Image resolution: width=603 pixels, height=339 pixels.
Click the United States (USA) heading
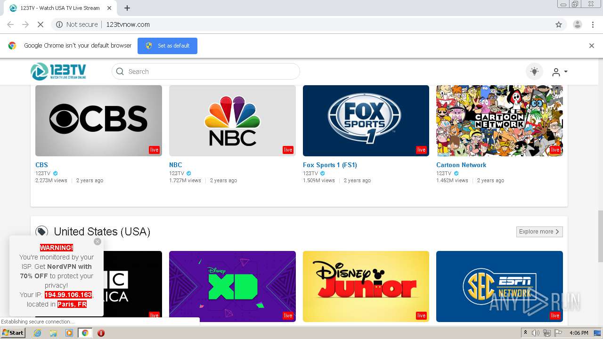coord(102,232)
